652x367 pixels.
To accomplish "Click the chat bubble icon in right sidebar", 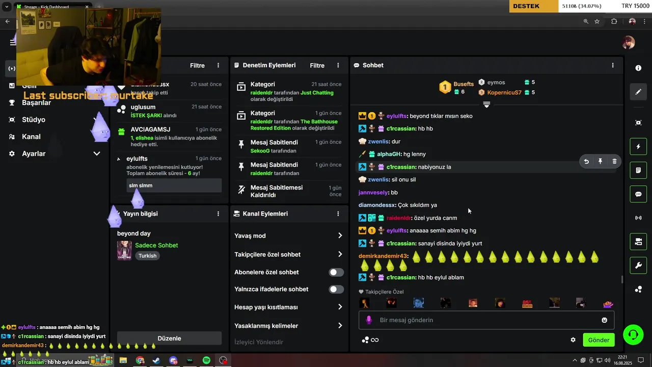I will (x=638, y=194).
